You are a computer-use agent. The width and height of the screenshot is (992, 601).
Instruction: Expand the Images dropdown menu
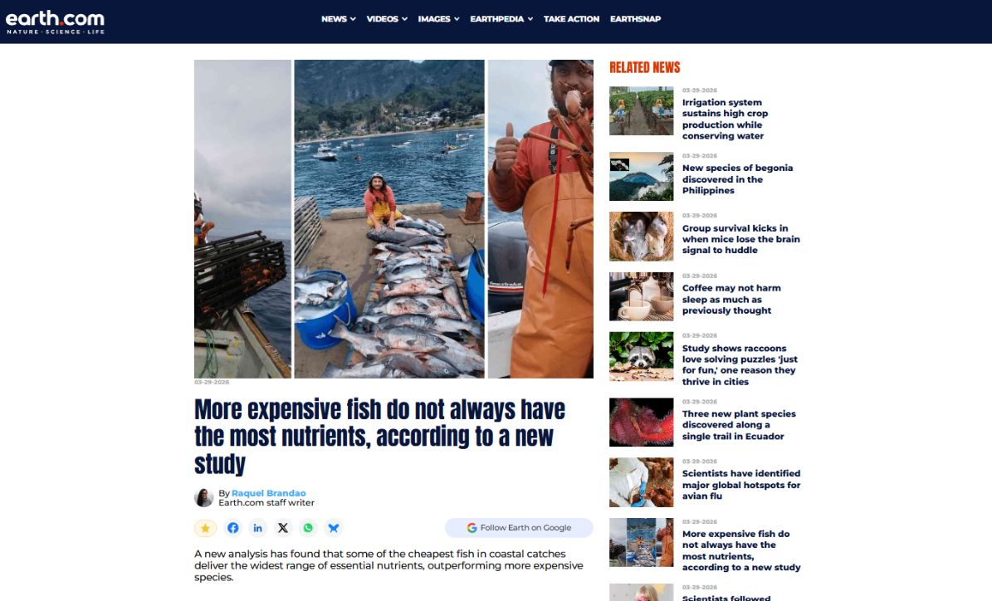(438, 19)
